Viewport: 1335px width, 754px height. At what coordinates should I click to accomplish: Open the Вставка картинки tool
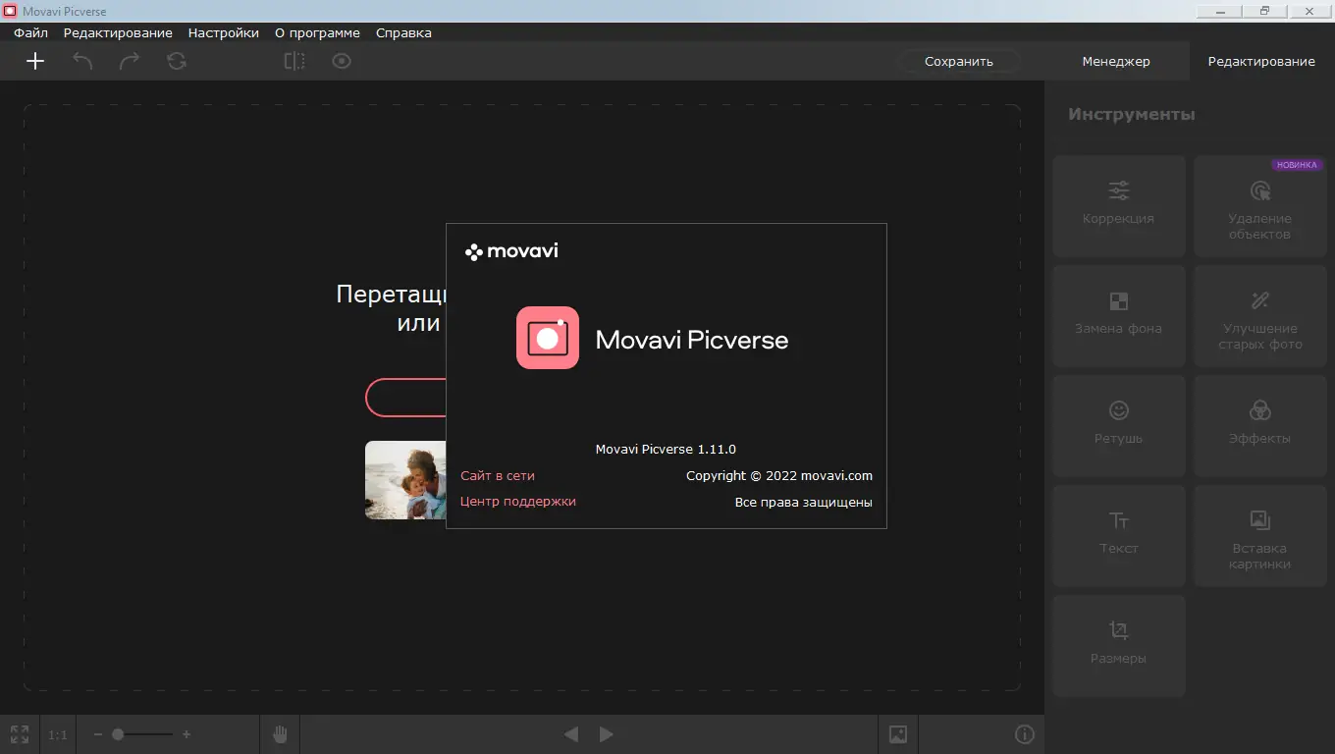1260,535
